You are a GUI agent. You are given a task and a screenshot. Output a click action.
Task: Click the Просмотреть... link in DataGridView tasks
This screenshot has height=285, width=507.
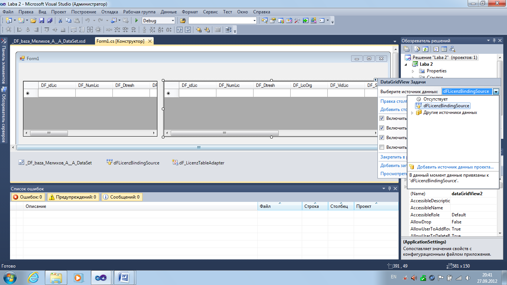tap(393, 174)
